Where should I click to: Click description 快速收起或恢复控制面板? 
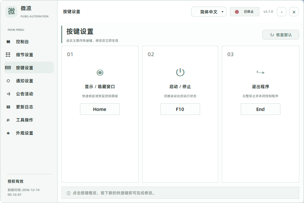click(100, 96)
